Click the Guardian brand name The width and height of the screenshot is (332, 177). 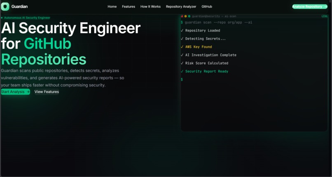point(19,7)
